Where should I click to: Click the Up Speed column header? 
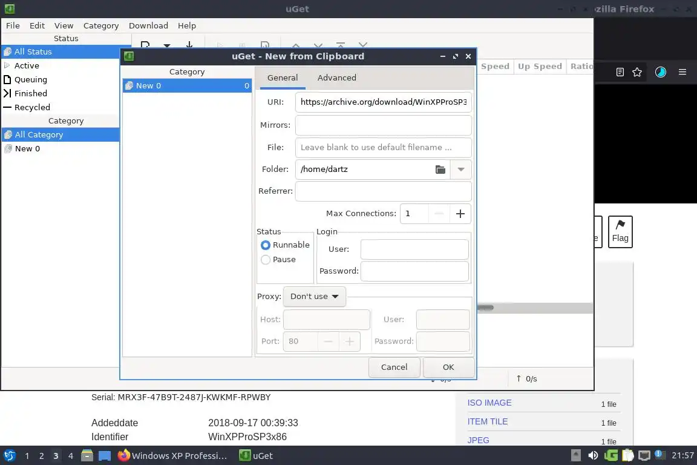(540, 67)
